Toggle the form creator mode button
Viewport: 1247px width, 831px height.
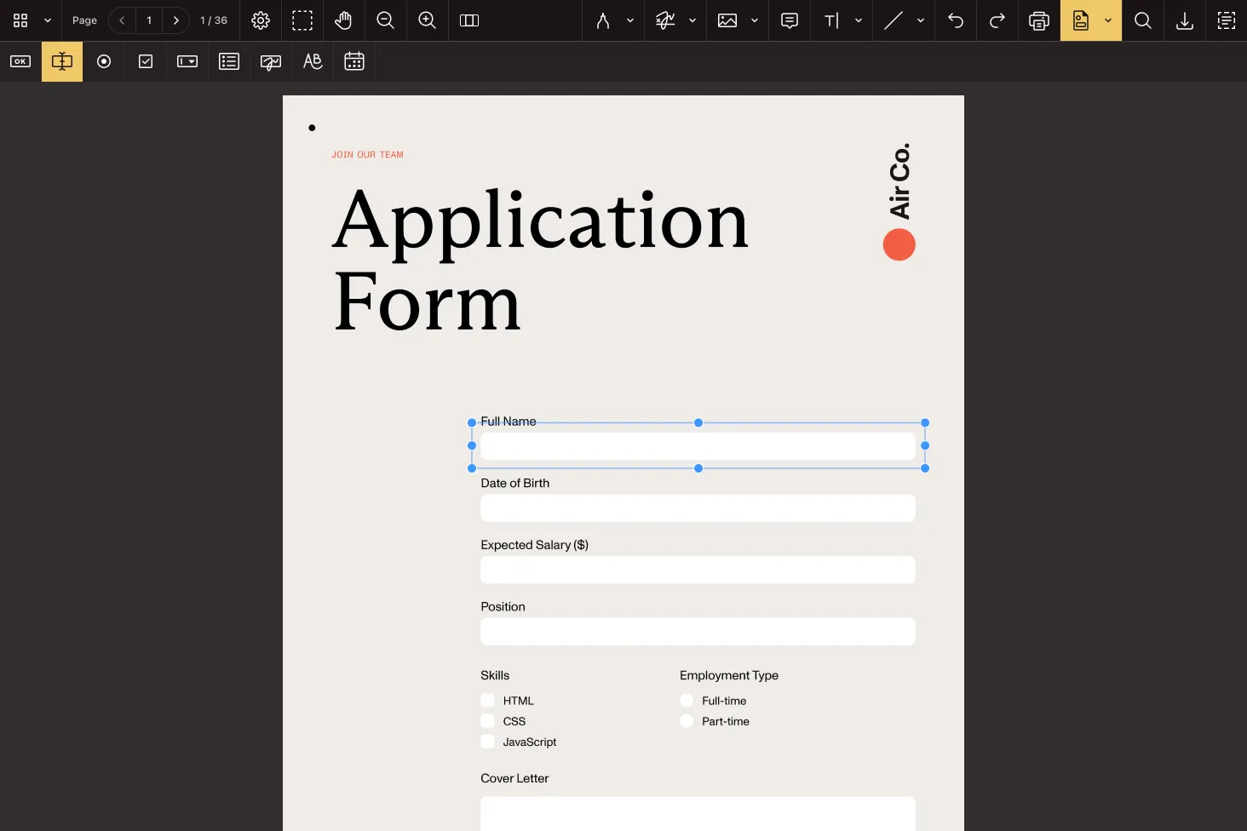coord(1081,20)
